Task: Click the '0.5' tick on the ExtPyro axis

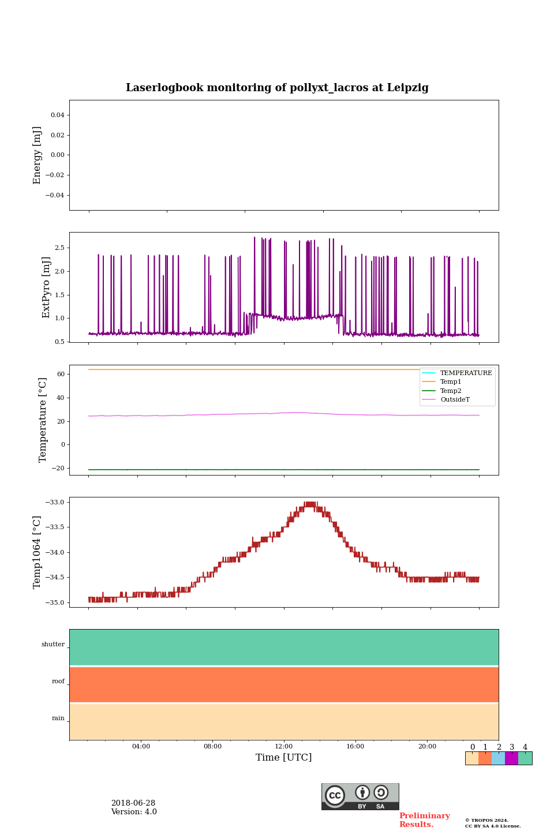Action: [x=60, y=342]
